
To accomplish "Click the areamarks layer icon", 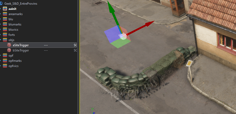I will coord(5,14).
